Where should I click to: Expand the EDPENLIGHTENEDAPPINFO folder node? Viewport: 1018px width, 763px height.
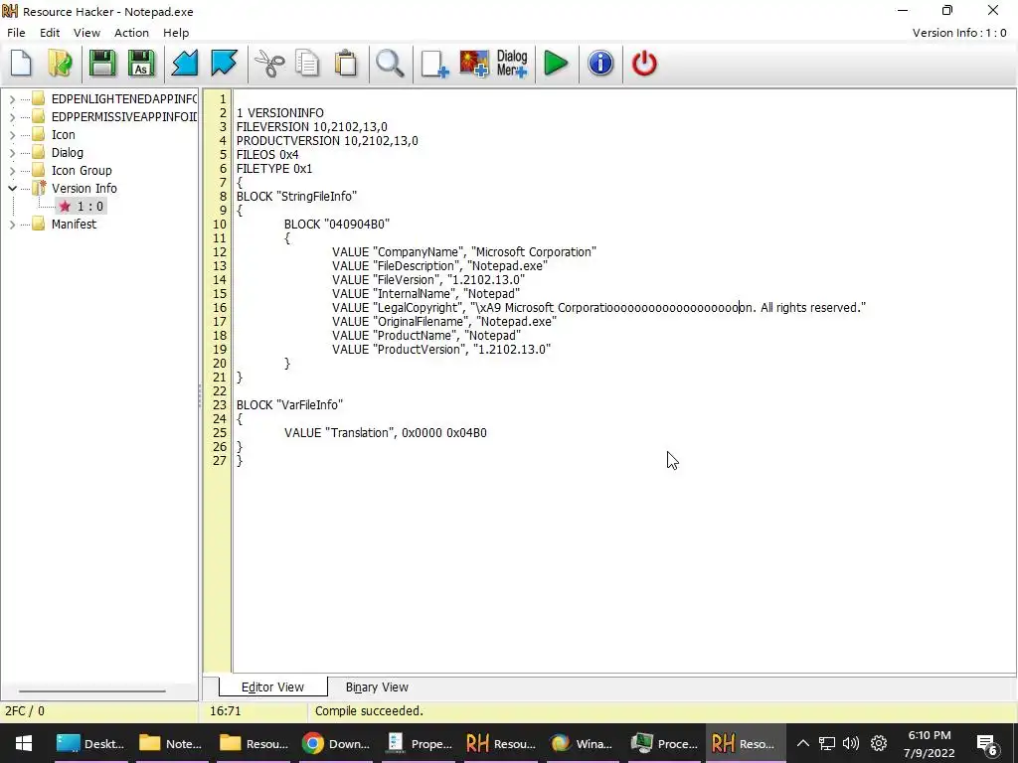click(12, 99)
